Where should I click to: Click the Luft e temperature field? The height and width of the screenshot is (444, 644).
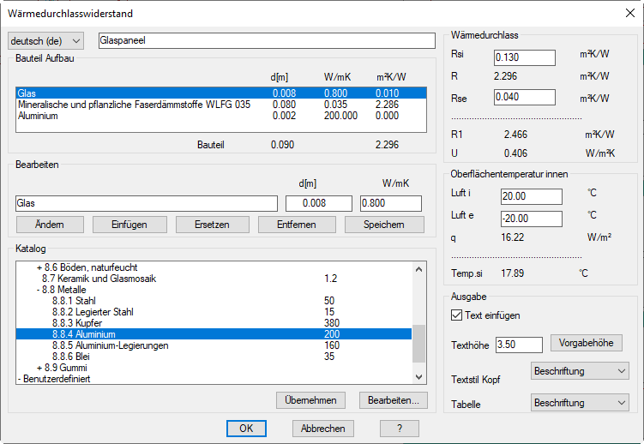click(530, 219)
